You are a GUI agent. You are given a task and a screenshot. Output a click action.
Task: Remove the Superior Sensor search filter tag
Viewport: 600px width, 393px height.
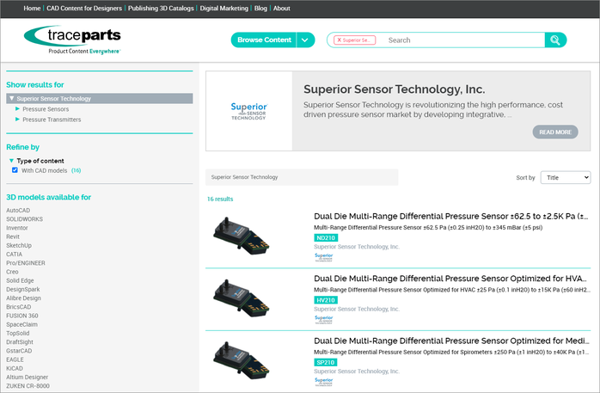339,40
